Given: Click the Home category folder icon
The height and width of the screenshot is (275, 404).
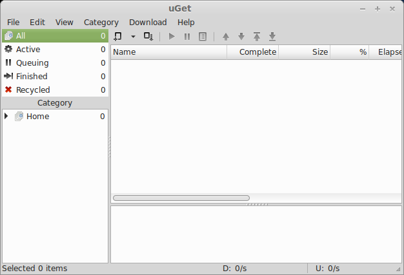Looking at the screenshot, I should pos(19,116).
